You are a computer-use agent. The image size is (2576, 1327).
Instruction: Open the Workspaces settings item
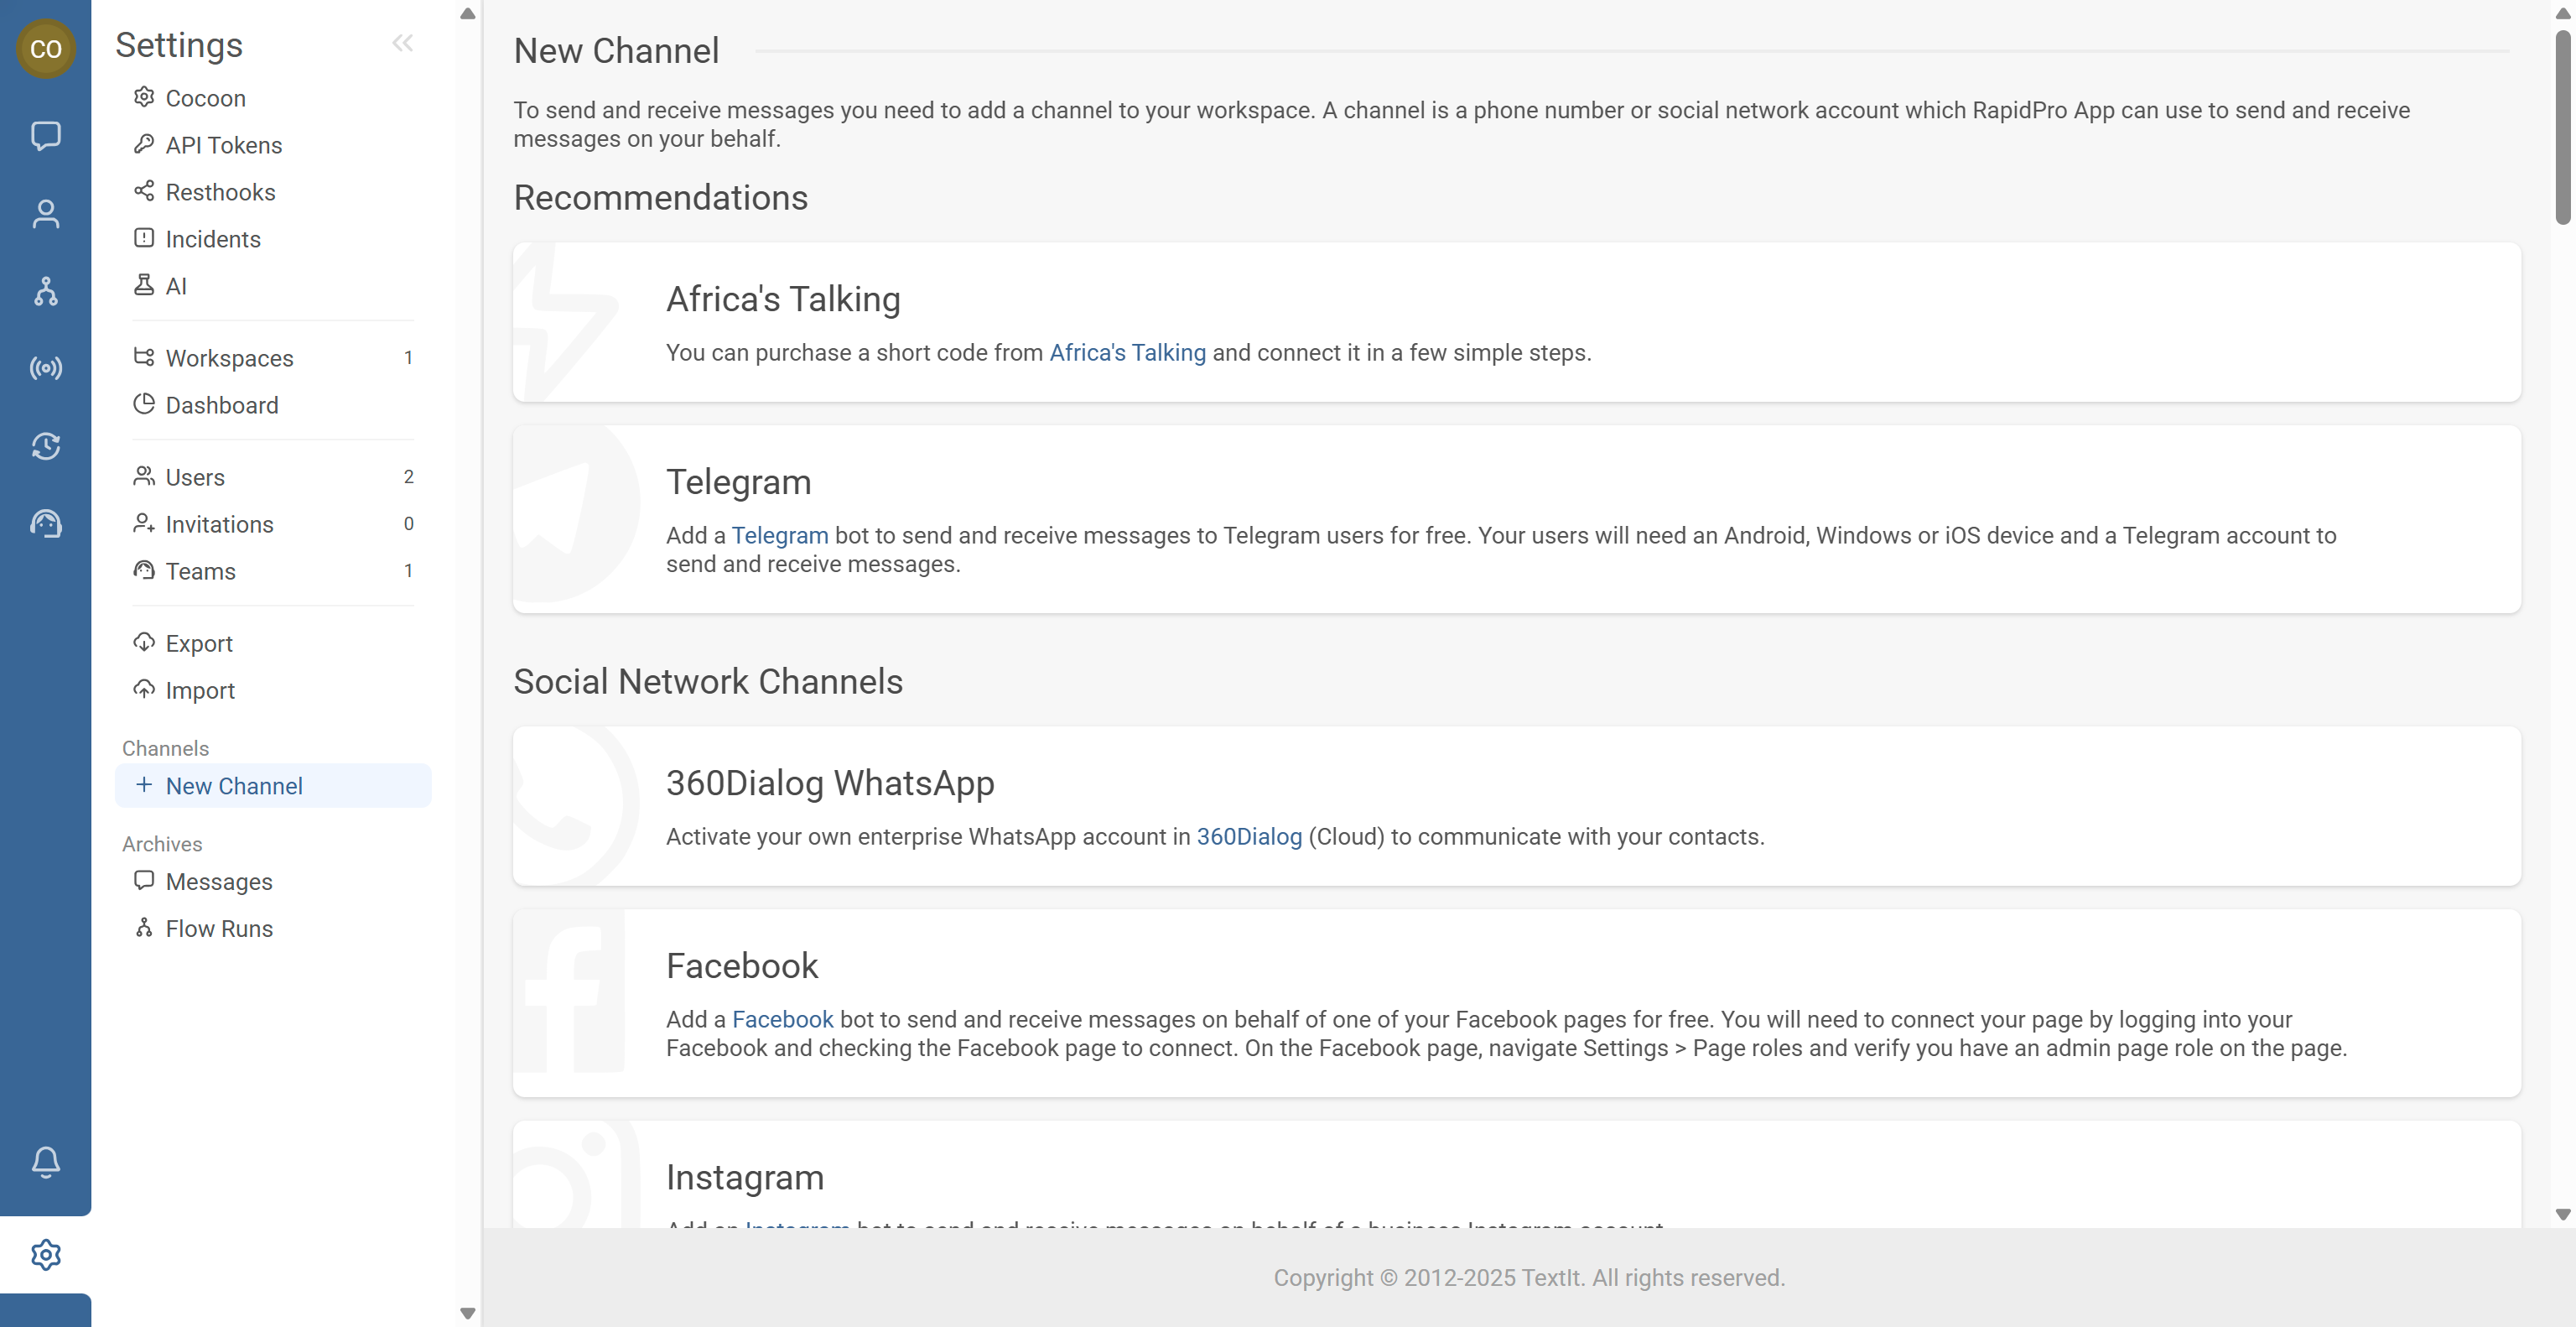pos(229,358)
